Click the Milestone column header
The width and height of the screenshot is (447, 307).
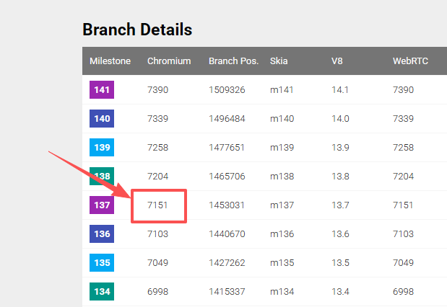click(x=110, y=61)
